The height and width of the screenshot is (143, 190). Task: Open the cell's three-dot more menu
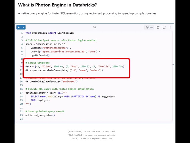(x=170, y=27)
